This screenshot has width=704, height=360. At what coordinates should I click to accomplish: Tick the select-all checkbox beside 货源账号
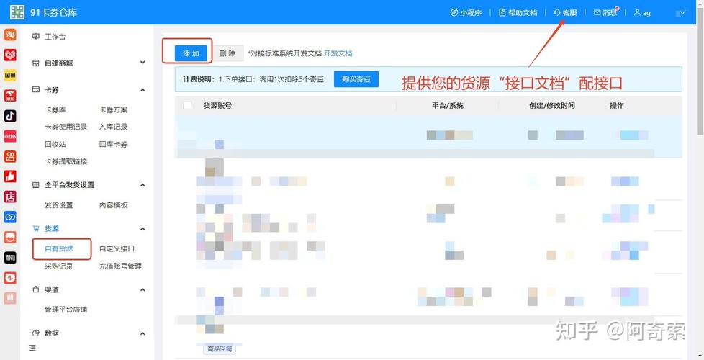click(187, 106)
